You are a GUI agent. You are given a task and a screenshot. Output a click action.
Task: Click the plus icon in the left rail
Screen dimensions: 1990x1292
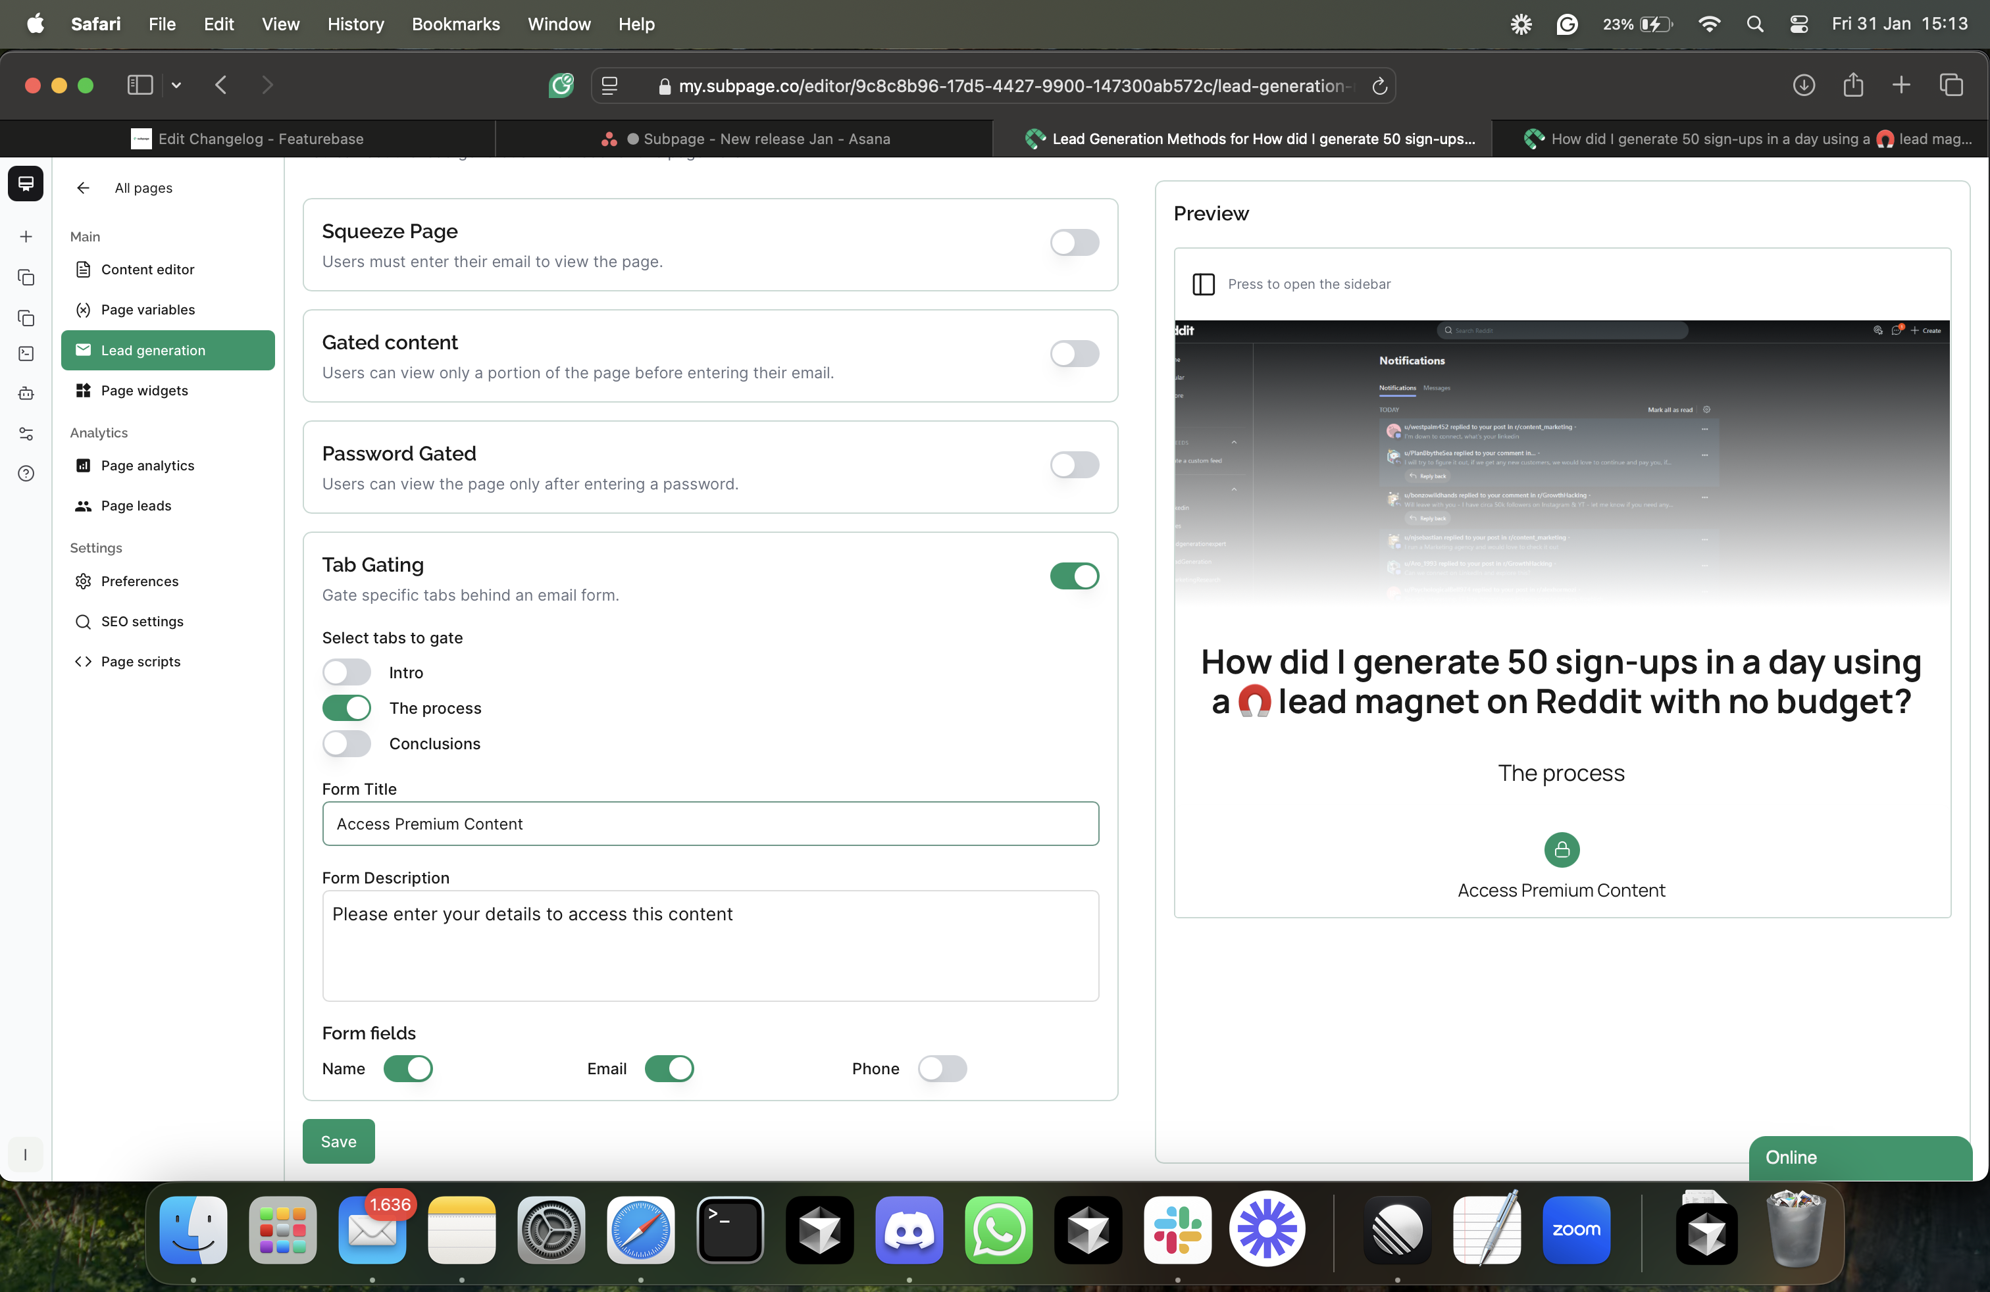click(x=26, y=237)
